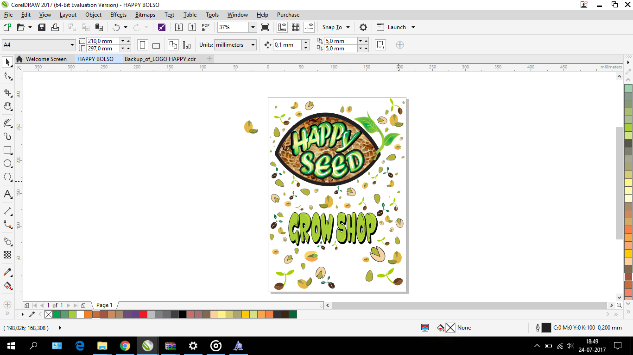The height and width of the screenshot is (355, 633).
Task: Click the Purchase menu item
Action: click(x=288, y=15)
